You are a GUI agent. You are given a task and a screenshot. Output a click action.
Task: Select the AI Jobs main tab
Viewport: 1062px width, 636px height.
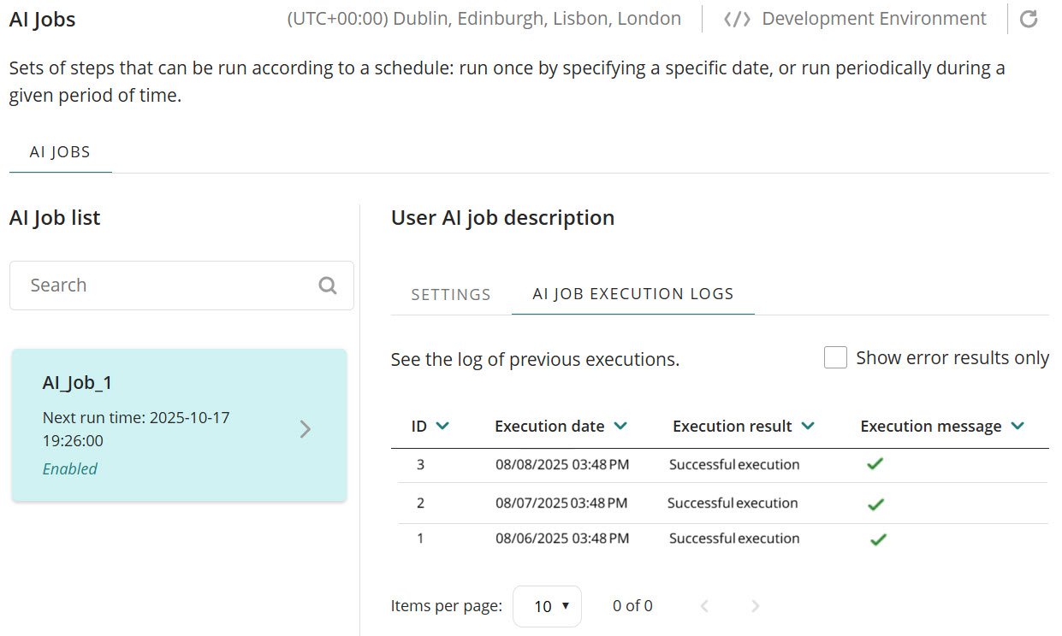pos(60,152)
